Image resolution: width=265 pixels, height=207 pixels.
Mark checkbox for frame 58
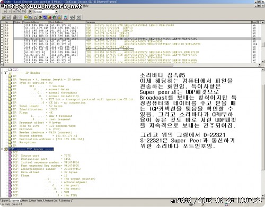[x=2, y=33]
